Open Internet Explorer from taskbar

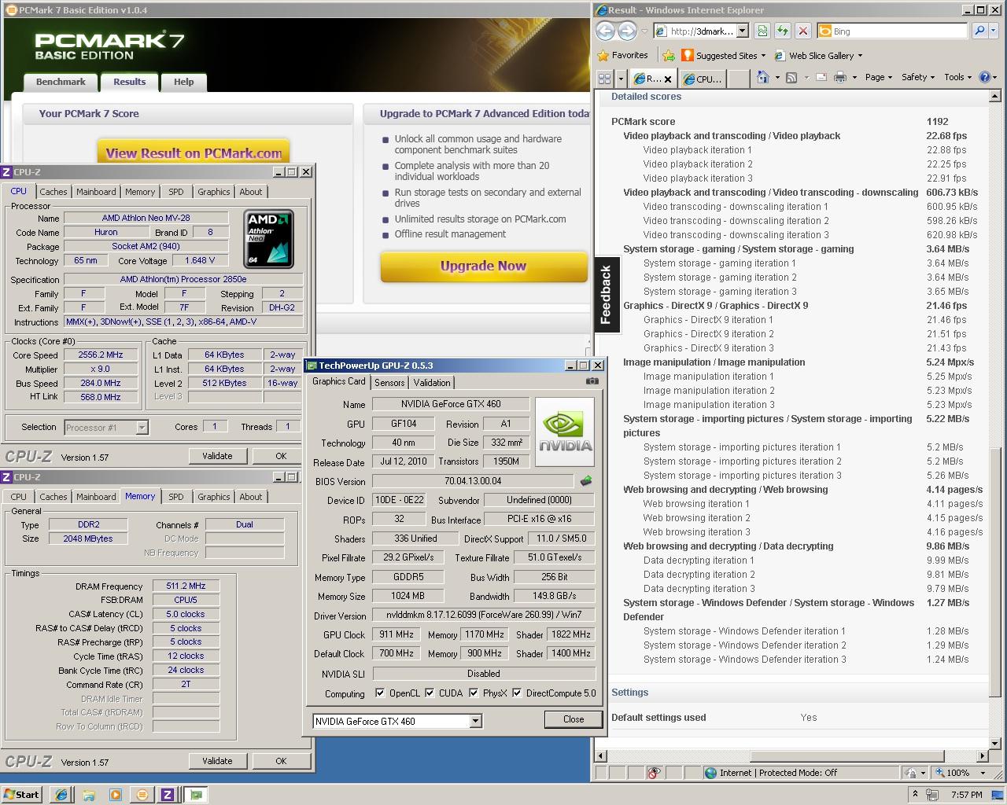[x=61, y=795]
